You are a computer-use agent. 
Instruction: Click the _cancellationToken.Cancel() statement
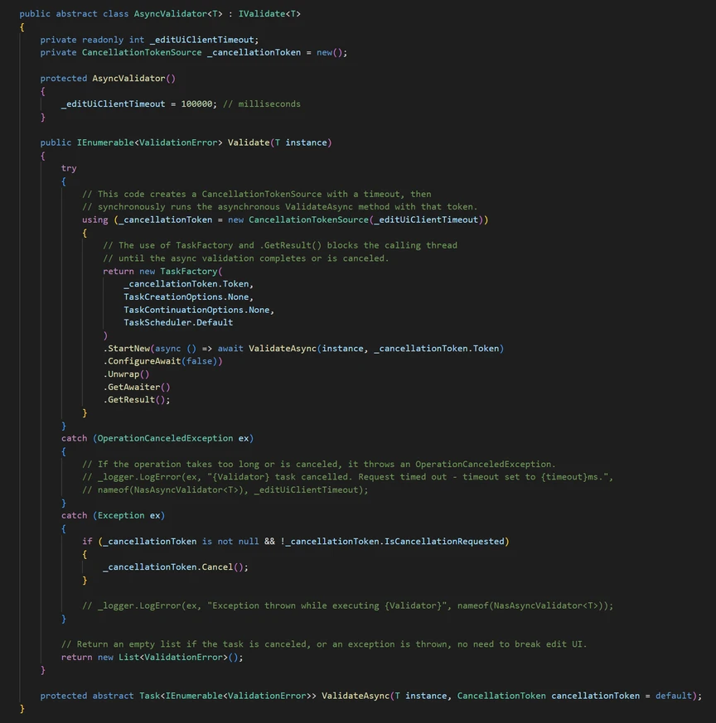[175, 567]
